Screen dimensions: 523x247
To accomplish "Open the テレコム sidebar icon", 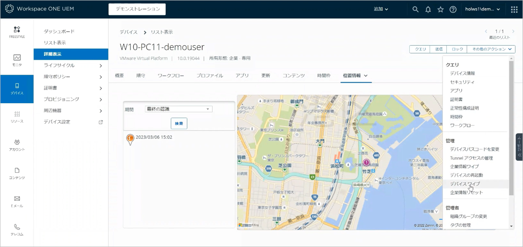I will pyautogui.click(x=17, y=227).
